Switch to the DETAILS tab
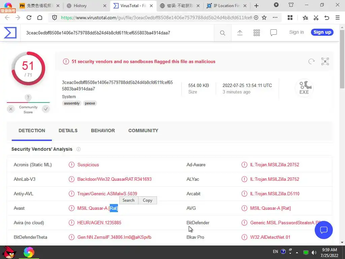Screen dimensions: 345x259 point(68,131)
